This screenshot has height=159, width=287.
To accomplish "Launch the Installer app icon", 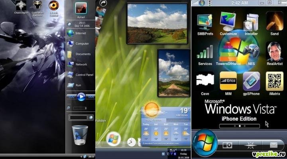I will pyautogui.click(x=251, y=25).
